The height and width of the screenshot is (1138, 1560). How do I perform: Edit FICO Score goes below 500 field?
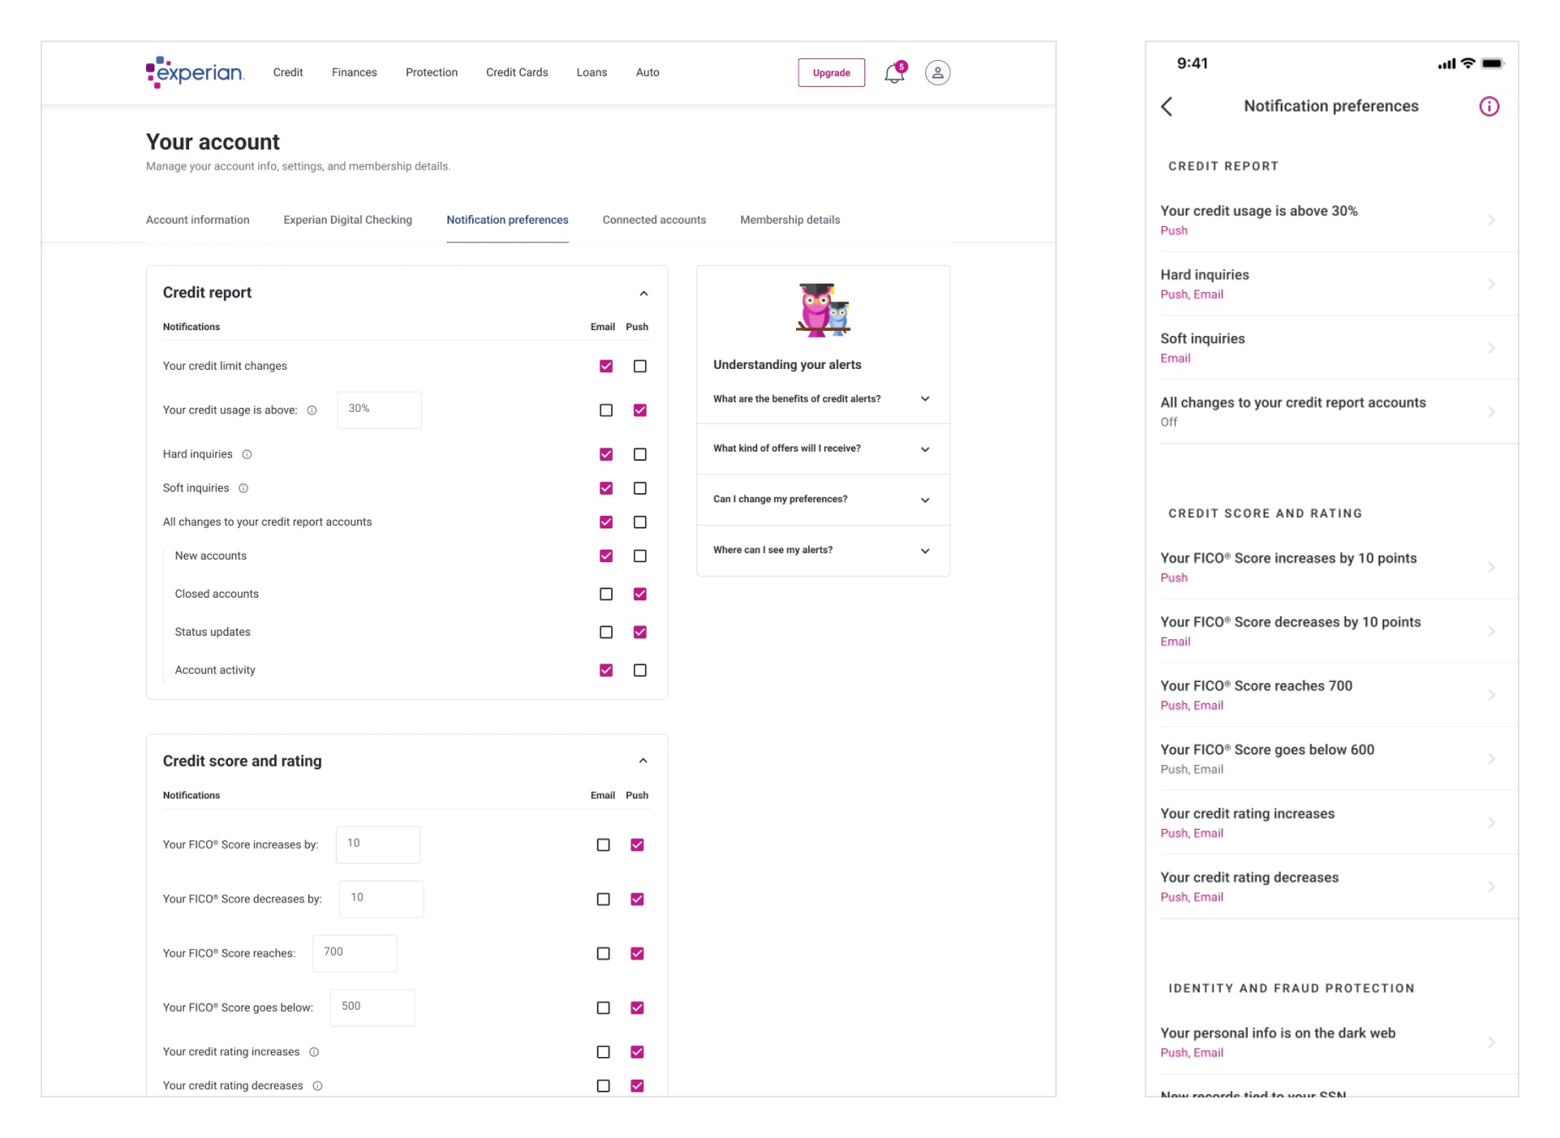(372, 1007)
